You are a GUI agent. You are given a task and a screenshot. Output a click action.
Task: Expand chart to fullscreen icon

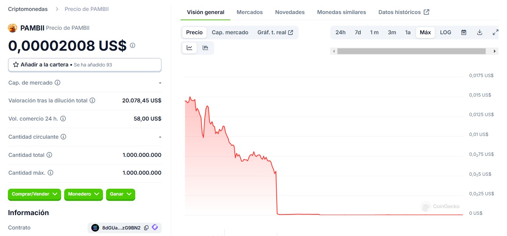pos(495,33)
